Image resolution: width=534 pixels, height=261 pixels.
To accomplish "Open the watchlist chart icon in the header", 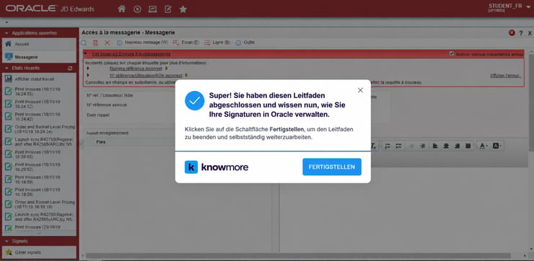I will (152, 9).
